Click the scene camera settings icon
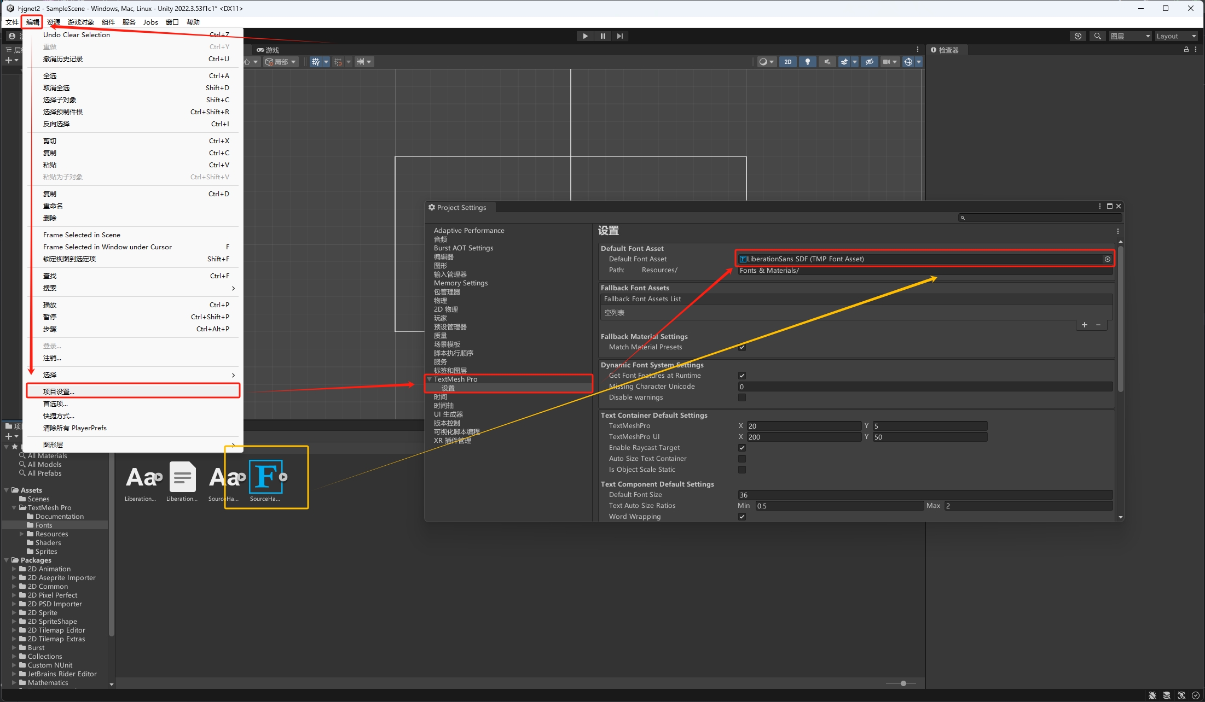Image resolution: width=1205 pixels, height=702 pixels. [x=887, y=62]
